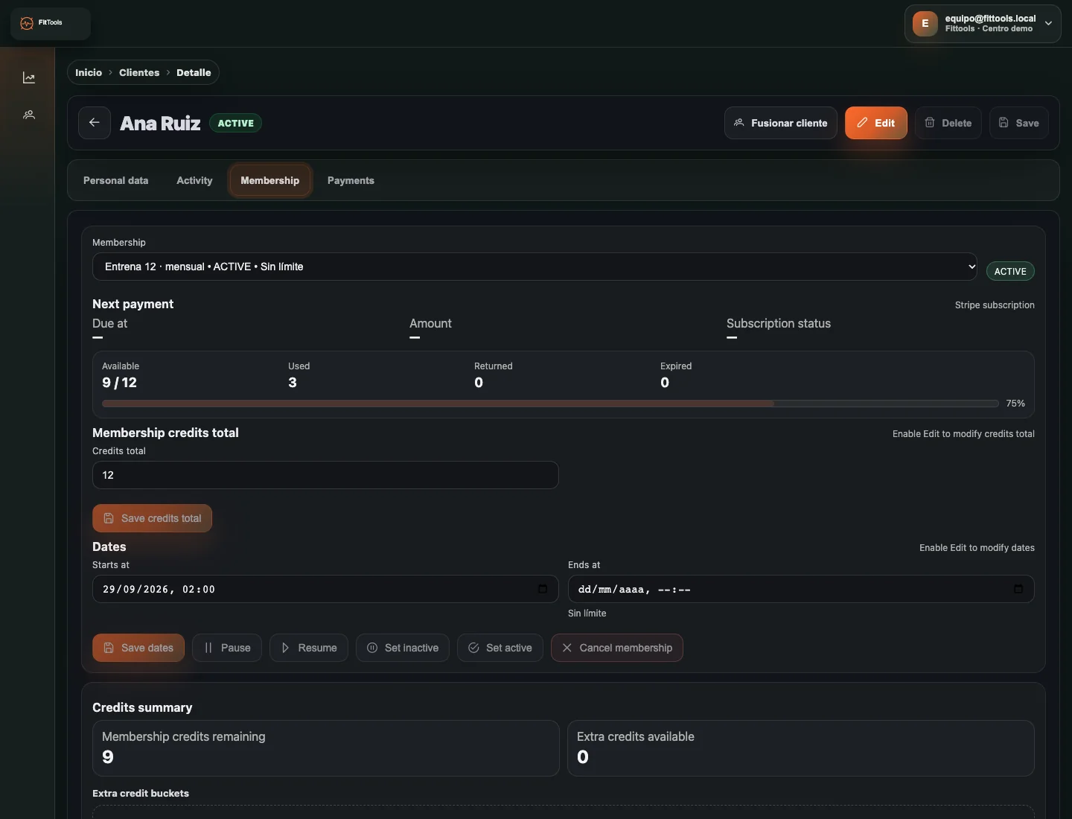Open the Membership plan dropdown
Image resolution: width=1072 pixels, height=819 pixels.
coord(535,267)
